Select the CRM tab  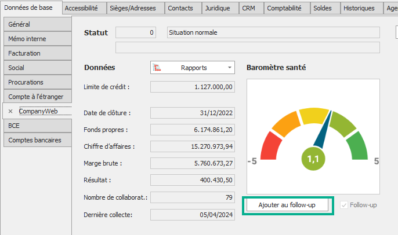pyautogui.click(x=251, y=8)
